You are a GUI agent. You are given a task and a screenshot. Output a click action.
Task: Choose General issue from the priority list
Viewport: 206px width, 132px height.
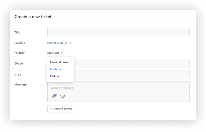pos(59,62)
